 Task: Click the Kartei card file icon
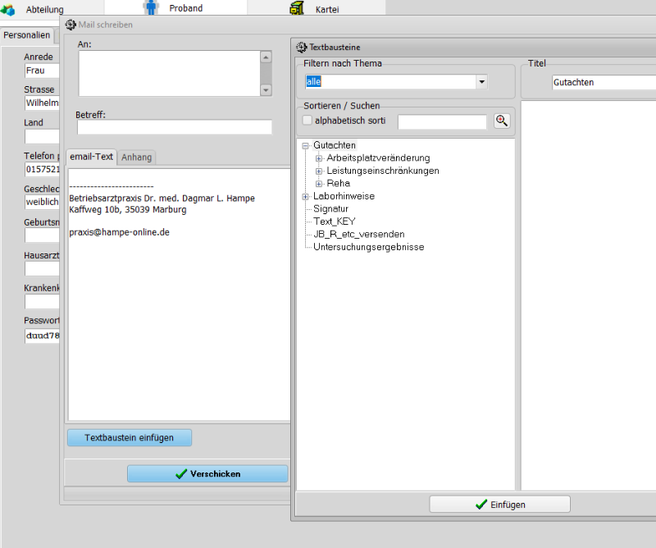[x=296, y=8]
